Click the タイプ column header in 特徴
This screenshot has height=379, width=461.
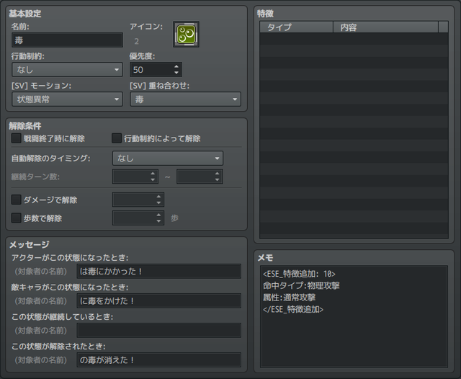pos(296,27)
